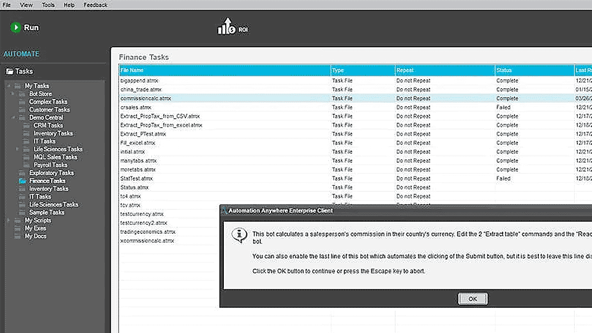Select the AUTOMATE section header
Screen dimensions: 592x333
21,54
